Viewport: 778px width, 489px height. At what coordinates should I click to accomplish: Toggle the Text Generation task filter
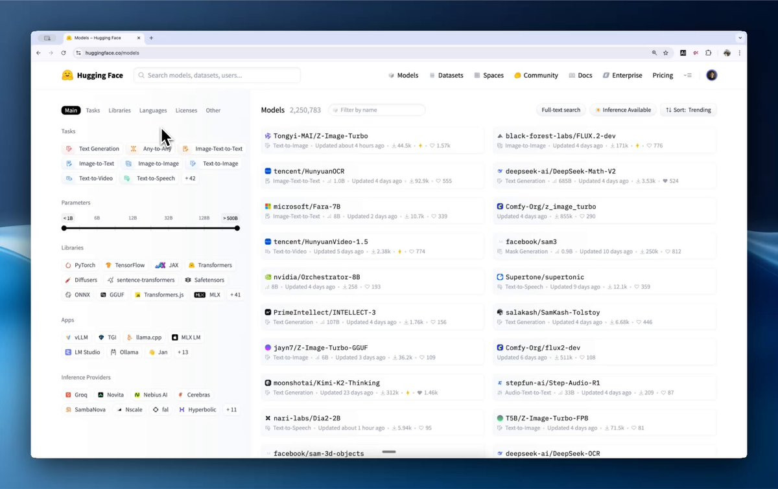[93, 148]
